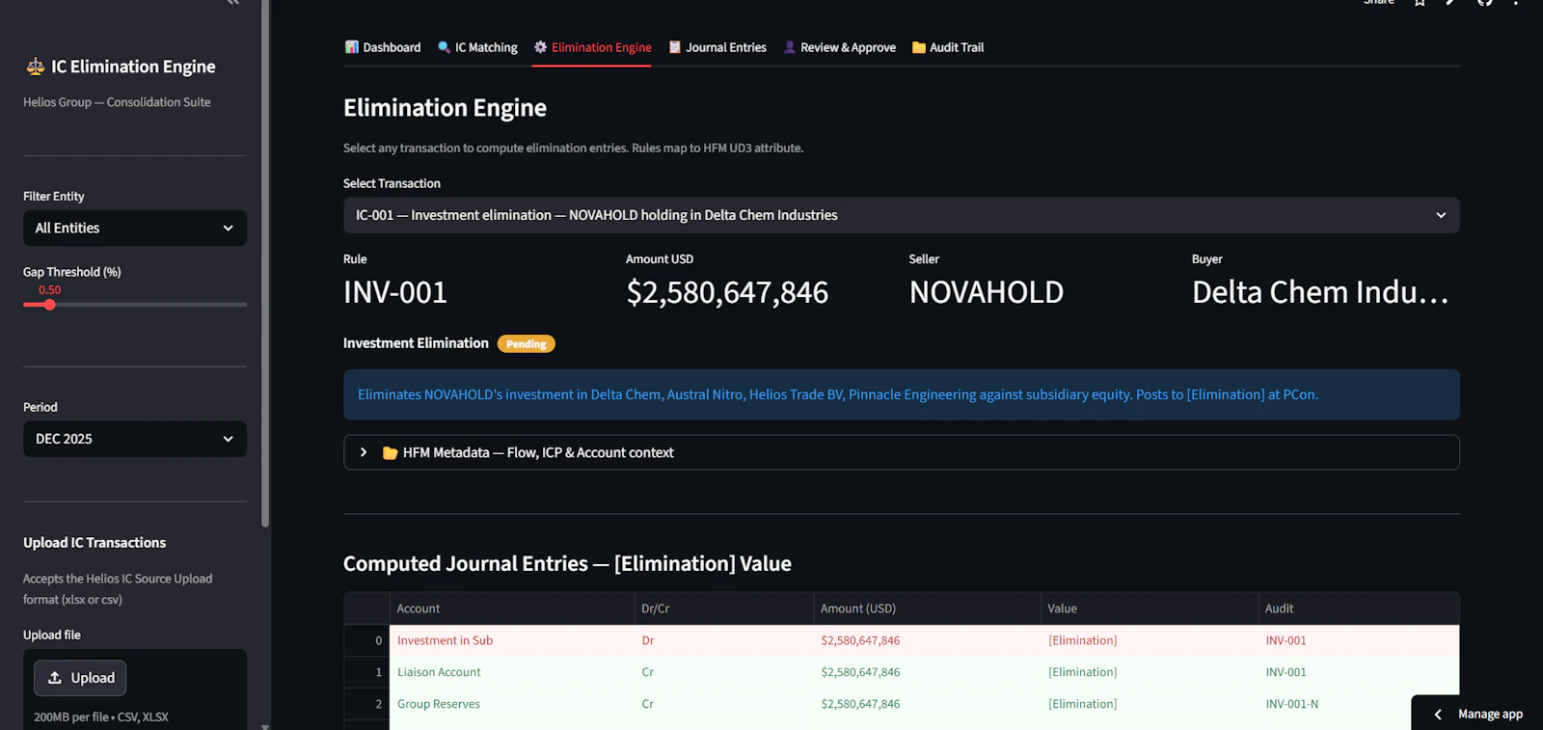1543x730 pixels.
Task: Click the amount cell in Group Reserves row
Action: (x=927, y=704)
